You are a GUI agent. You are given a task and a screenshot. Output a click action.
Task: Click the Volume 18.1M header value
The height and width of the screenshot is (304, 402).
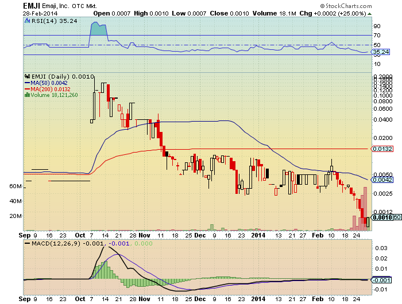click(x=274, y=14)
